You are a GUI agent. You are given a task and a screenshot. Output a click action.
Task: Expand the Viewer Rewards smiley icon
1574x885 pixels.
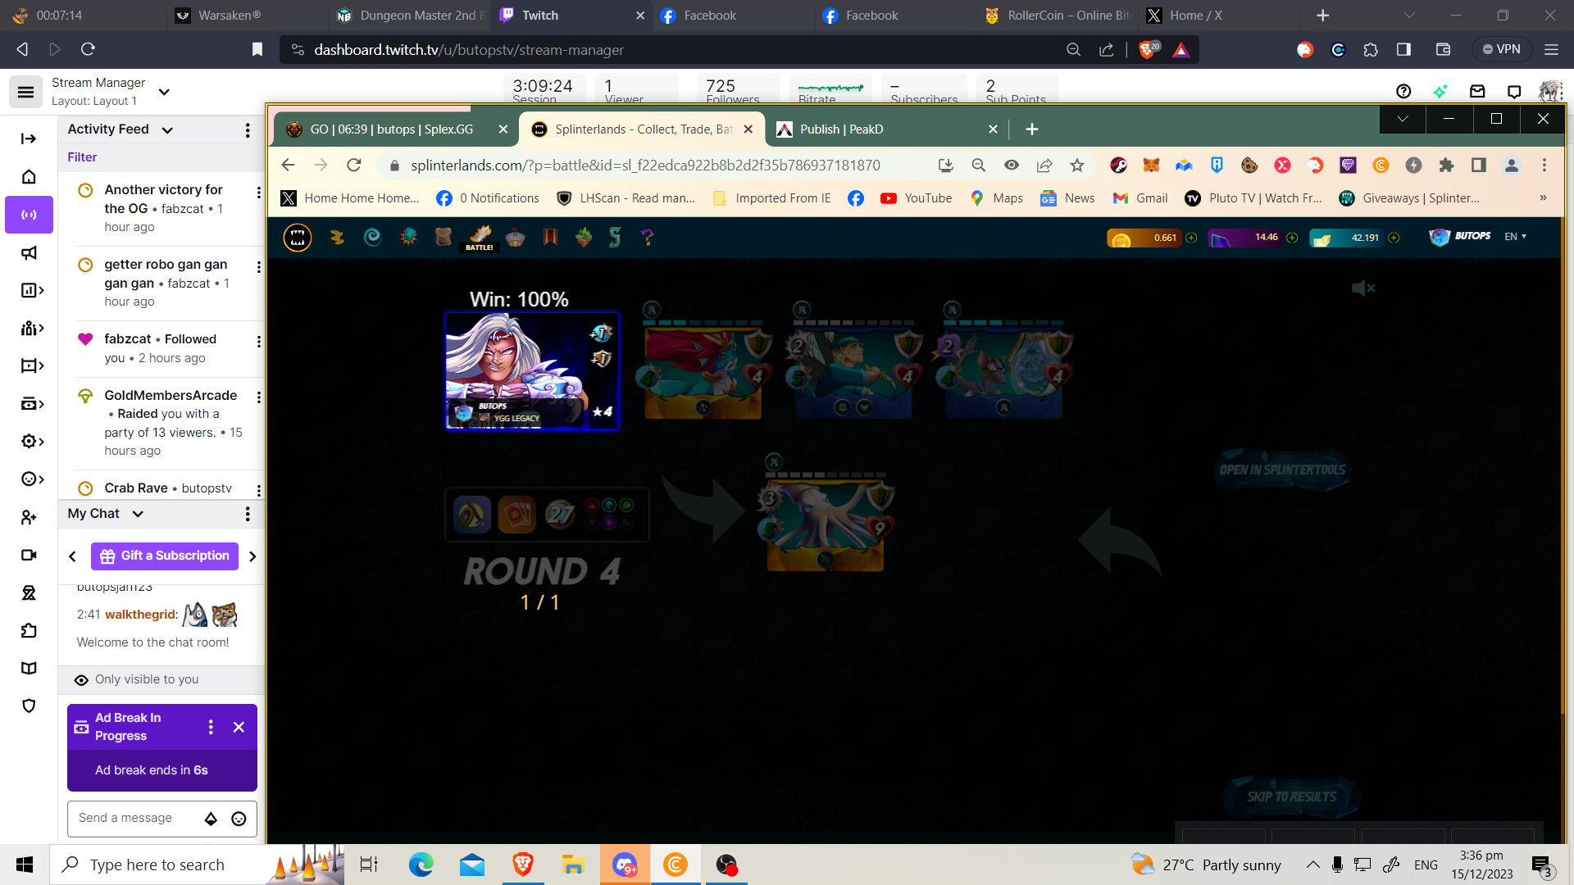pyautogui.click(x=31, y=479)
